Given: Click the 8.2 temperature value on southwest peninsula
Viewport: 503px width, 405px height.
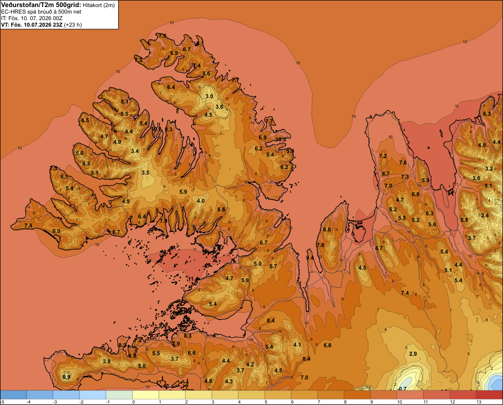Looking at the screenshot, I should (x=122, y=345).
